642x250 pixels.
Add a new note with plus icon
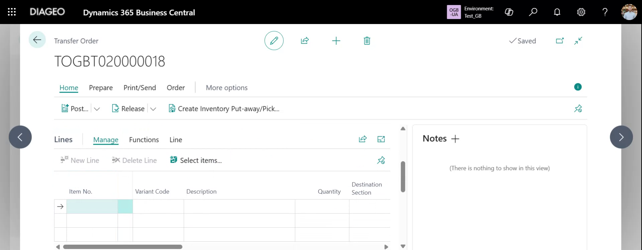(455, 139)
